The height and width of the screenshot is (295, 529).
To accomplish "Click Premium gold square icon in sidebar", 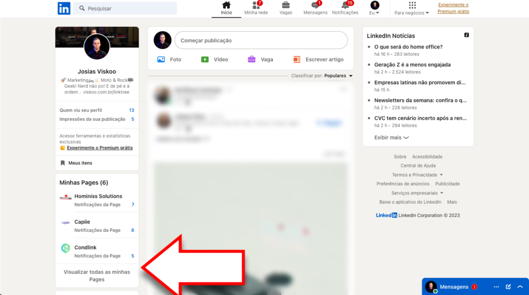I will tap(63, 148).
